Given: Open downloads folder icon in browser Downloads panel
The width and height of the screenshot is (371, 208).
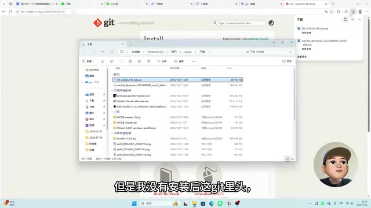Looking at the screenshot, I should (x=345, y=19).
